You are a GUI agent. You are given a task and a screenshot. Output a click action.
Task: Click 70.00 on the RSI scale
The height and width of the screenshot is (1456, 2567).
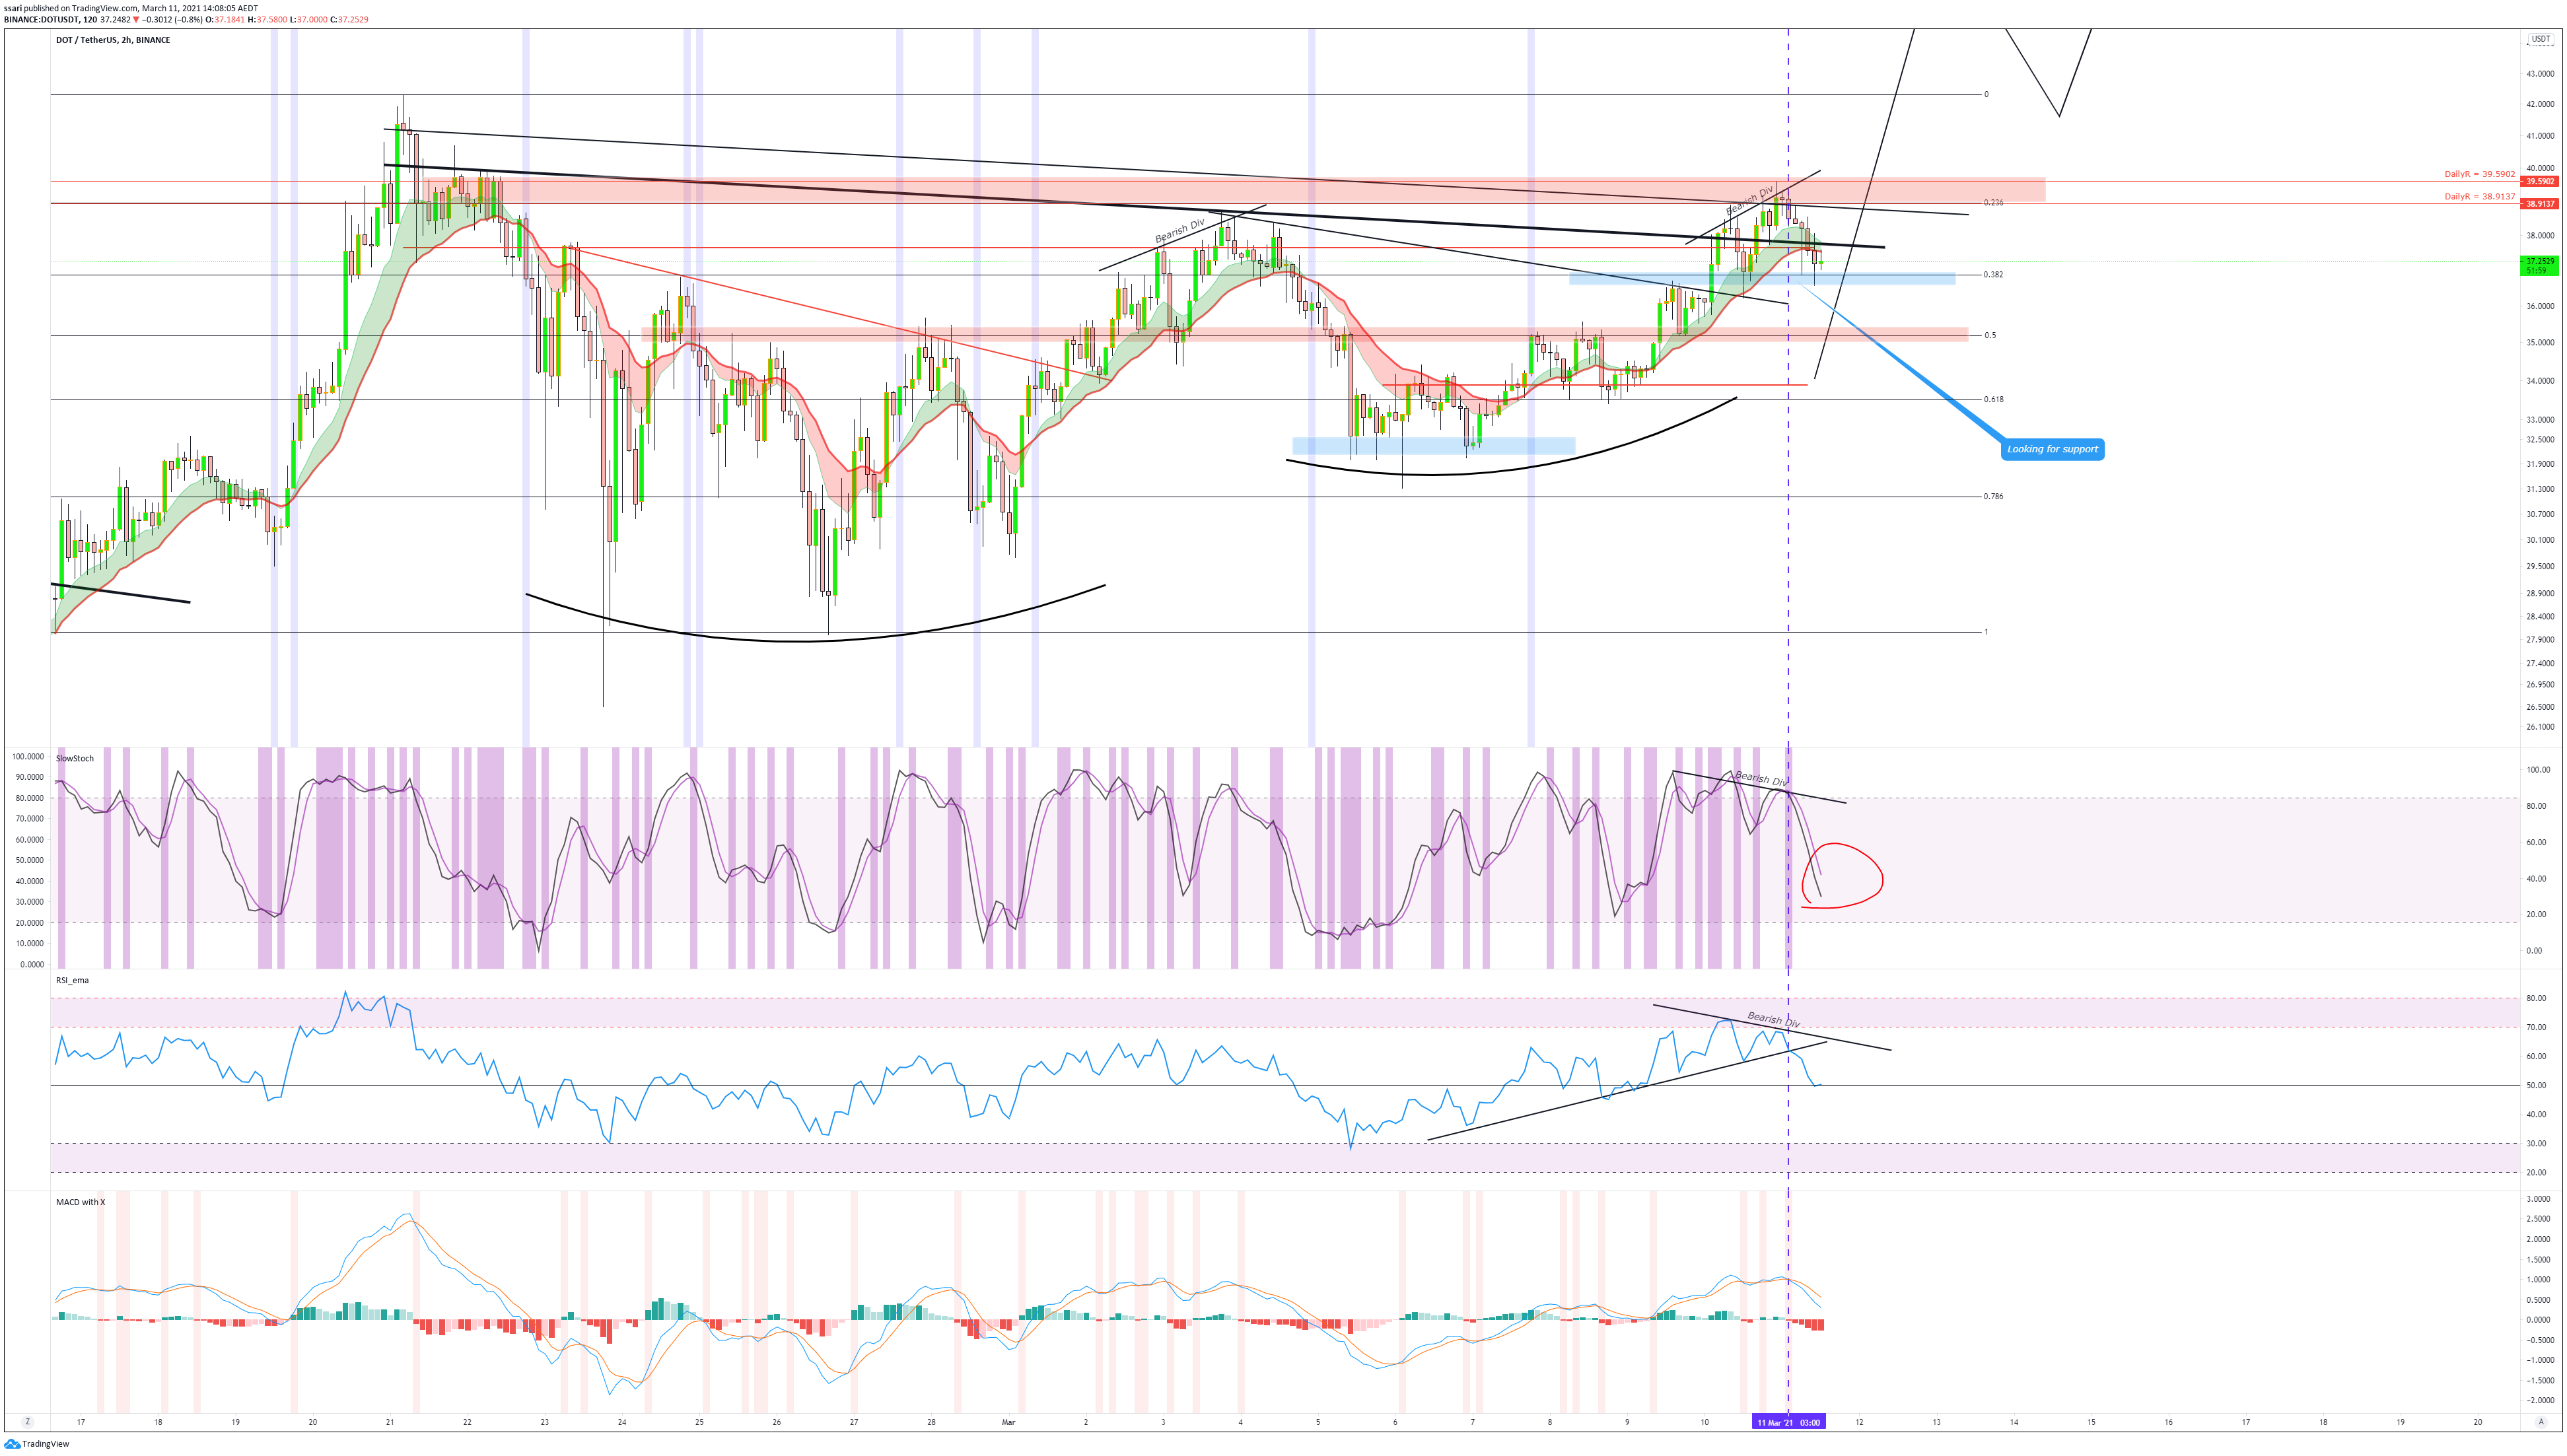click(2536, 1028)
